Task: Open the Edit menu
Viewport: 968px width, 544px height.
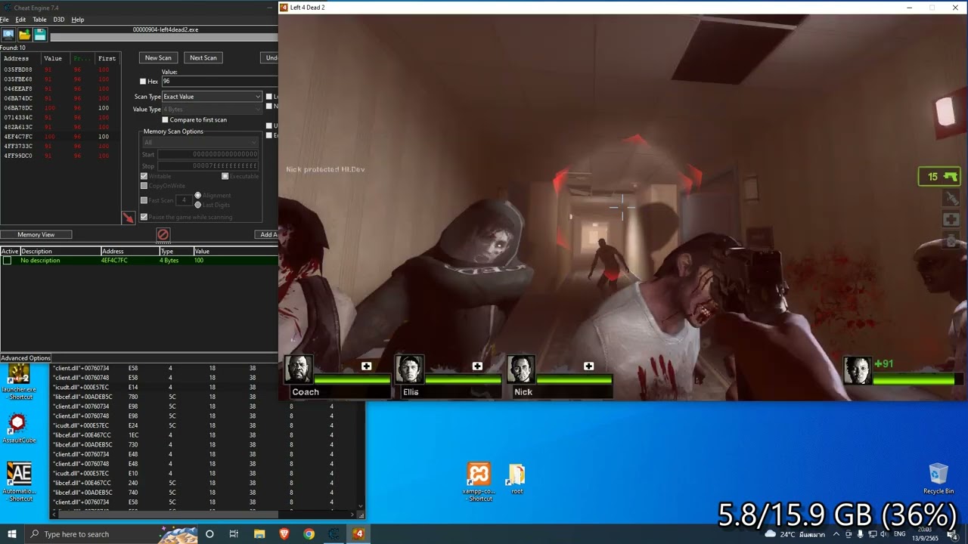Action: (x=20, y=20)
